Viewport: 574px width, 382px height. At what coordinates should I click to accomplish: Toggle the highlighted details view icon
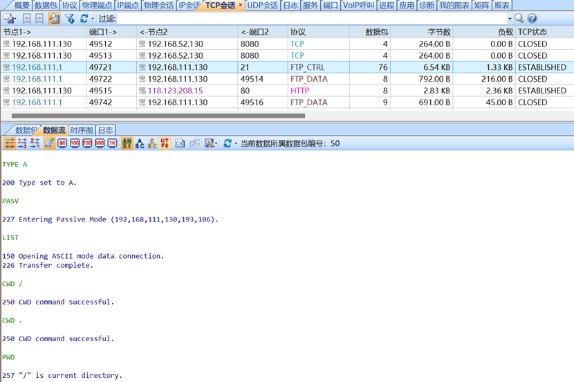click(54, 18)
